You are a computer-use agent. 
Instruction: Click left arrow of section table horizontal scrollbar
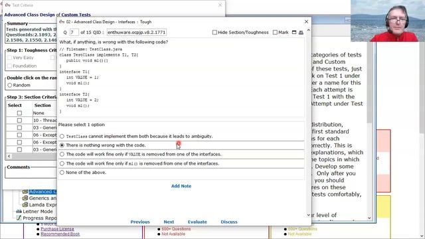[9, 156]
